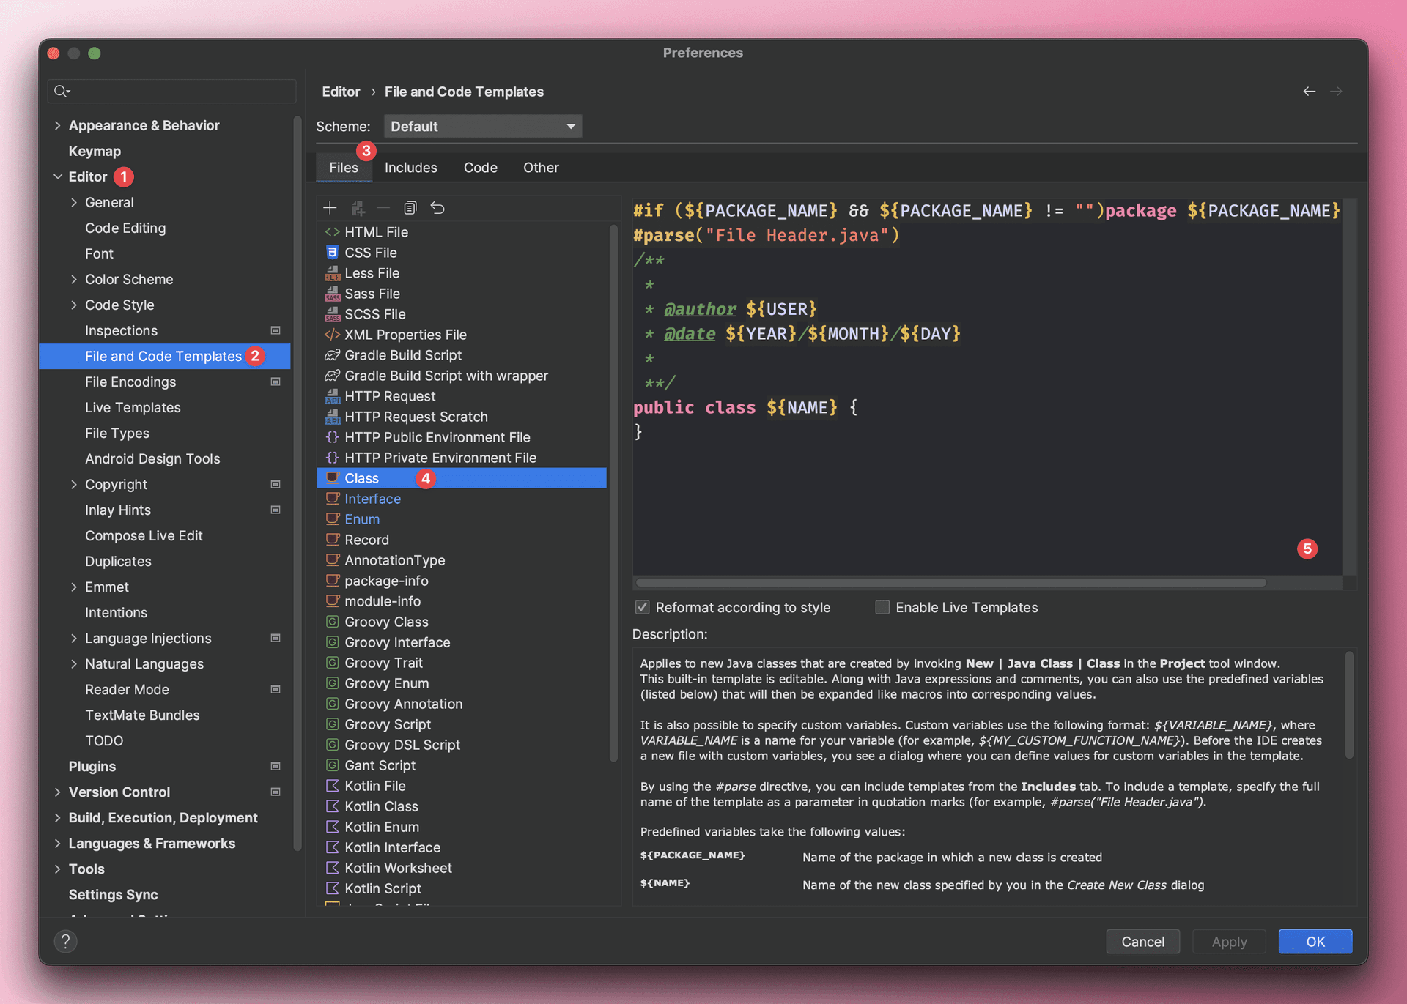Toggle Reformat according to style checkbox
The height and width of the screenshot is (1004, 1407).
click(x=643, y=607)
